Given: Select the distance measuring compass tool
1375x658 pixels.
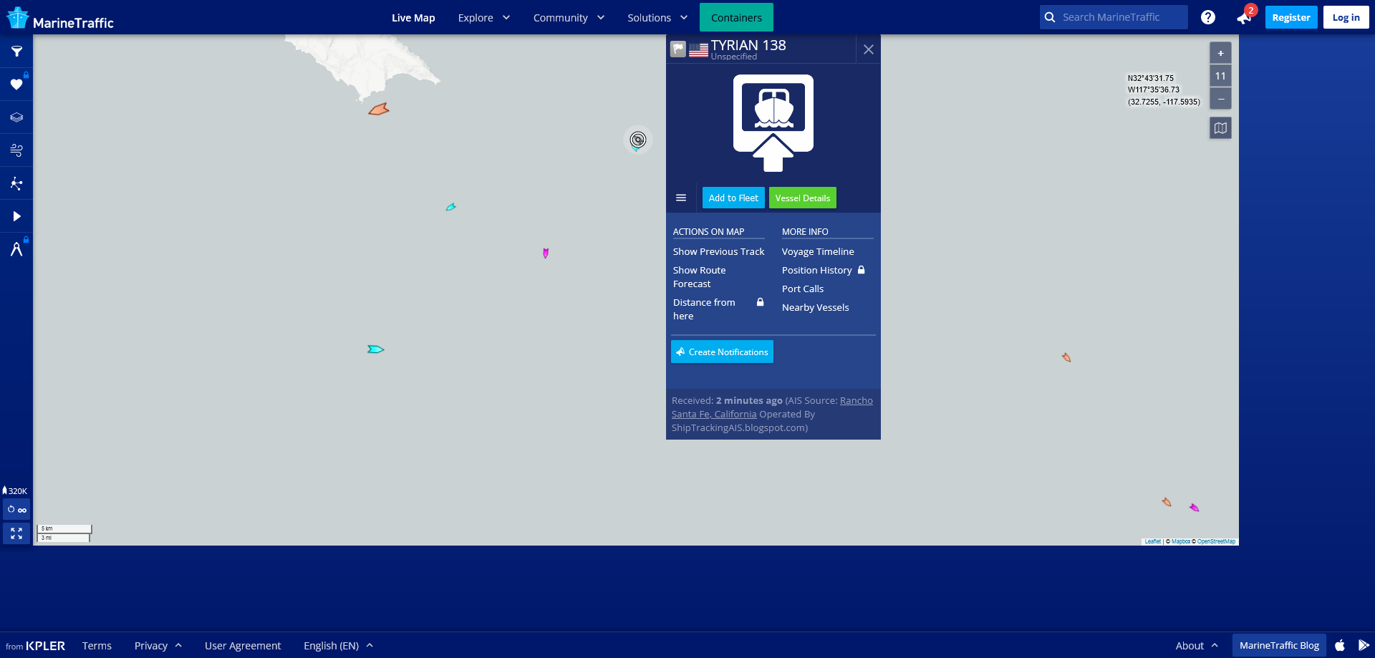Looking at the screenshot, I should 16,249.
